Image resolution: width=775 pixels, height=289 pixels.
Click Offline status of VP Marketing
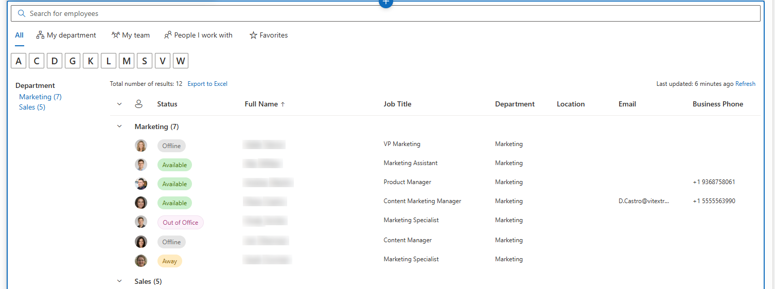click(171, 146)
